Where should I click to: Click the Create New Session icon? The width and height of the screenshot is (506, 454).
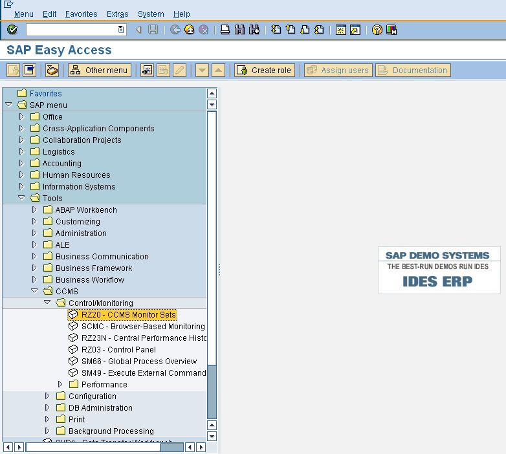341,30
